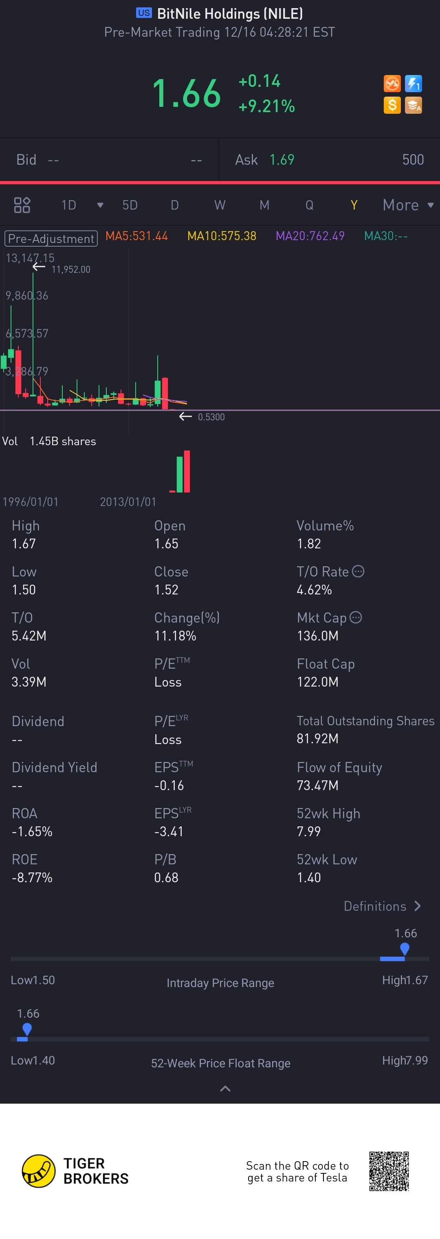Tap the blue lightning bolt badge icon
The image size is (440, 1239).
click(414, 84)
